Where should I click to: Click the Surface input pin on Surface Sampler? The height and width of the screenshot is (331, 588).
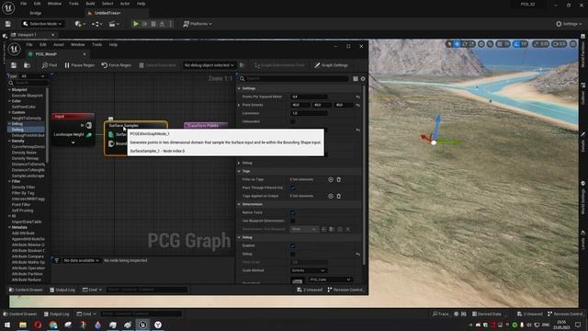tap(111, 134)
